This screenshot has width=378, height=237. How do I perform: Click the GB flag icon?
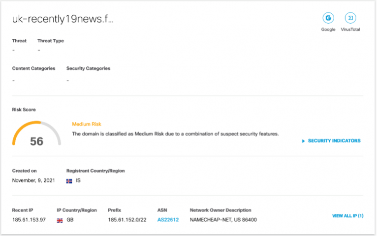point(60,220)
